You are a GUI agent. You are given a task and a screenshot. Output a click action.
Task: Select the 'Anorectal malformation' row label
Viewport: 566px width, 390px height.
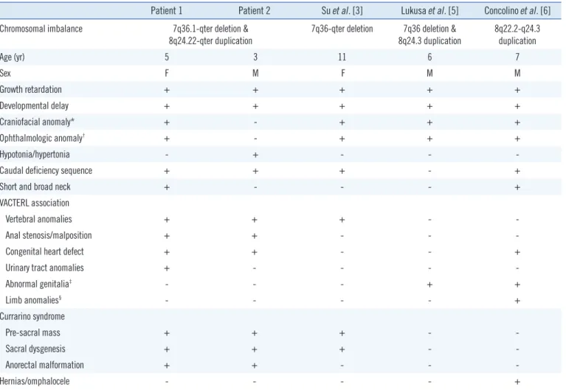click(x=44, y=365)
